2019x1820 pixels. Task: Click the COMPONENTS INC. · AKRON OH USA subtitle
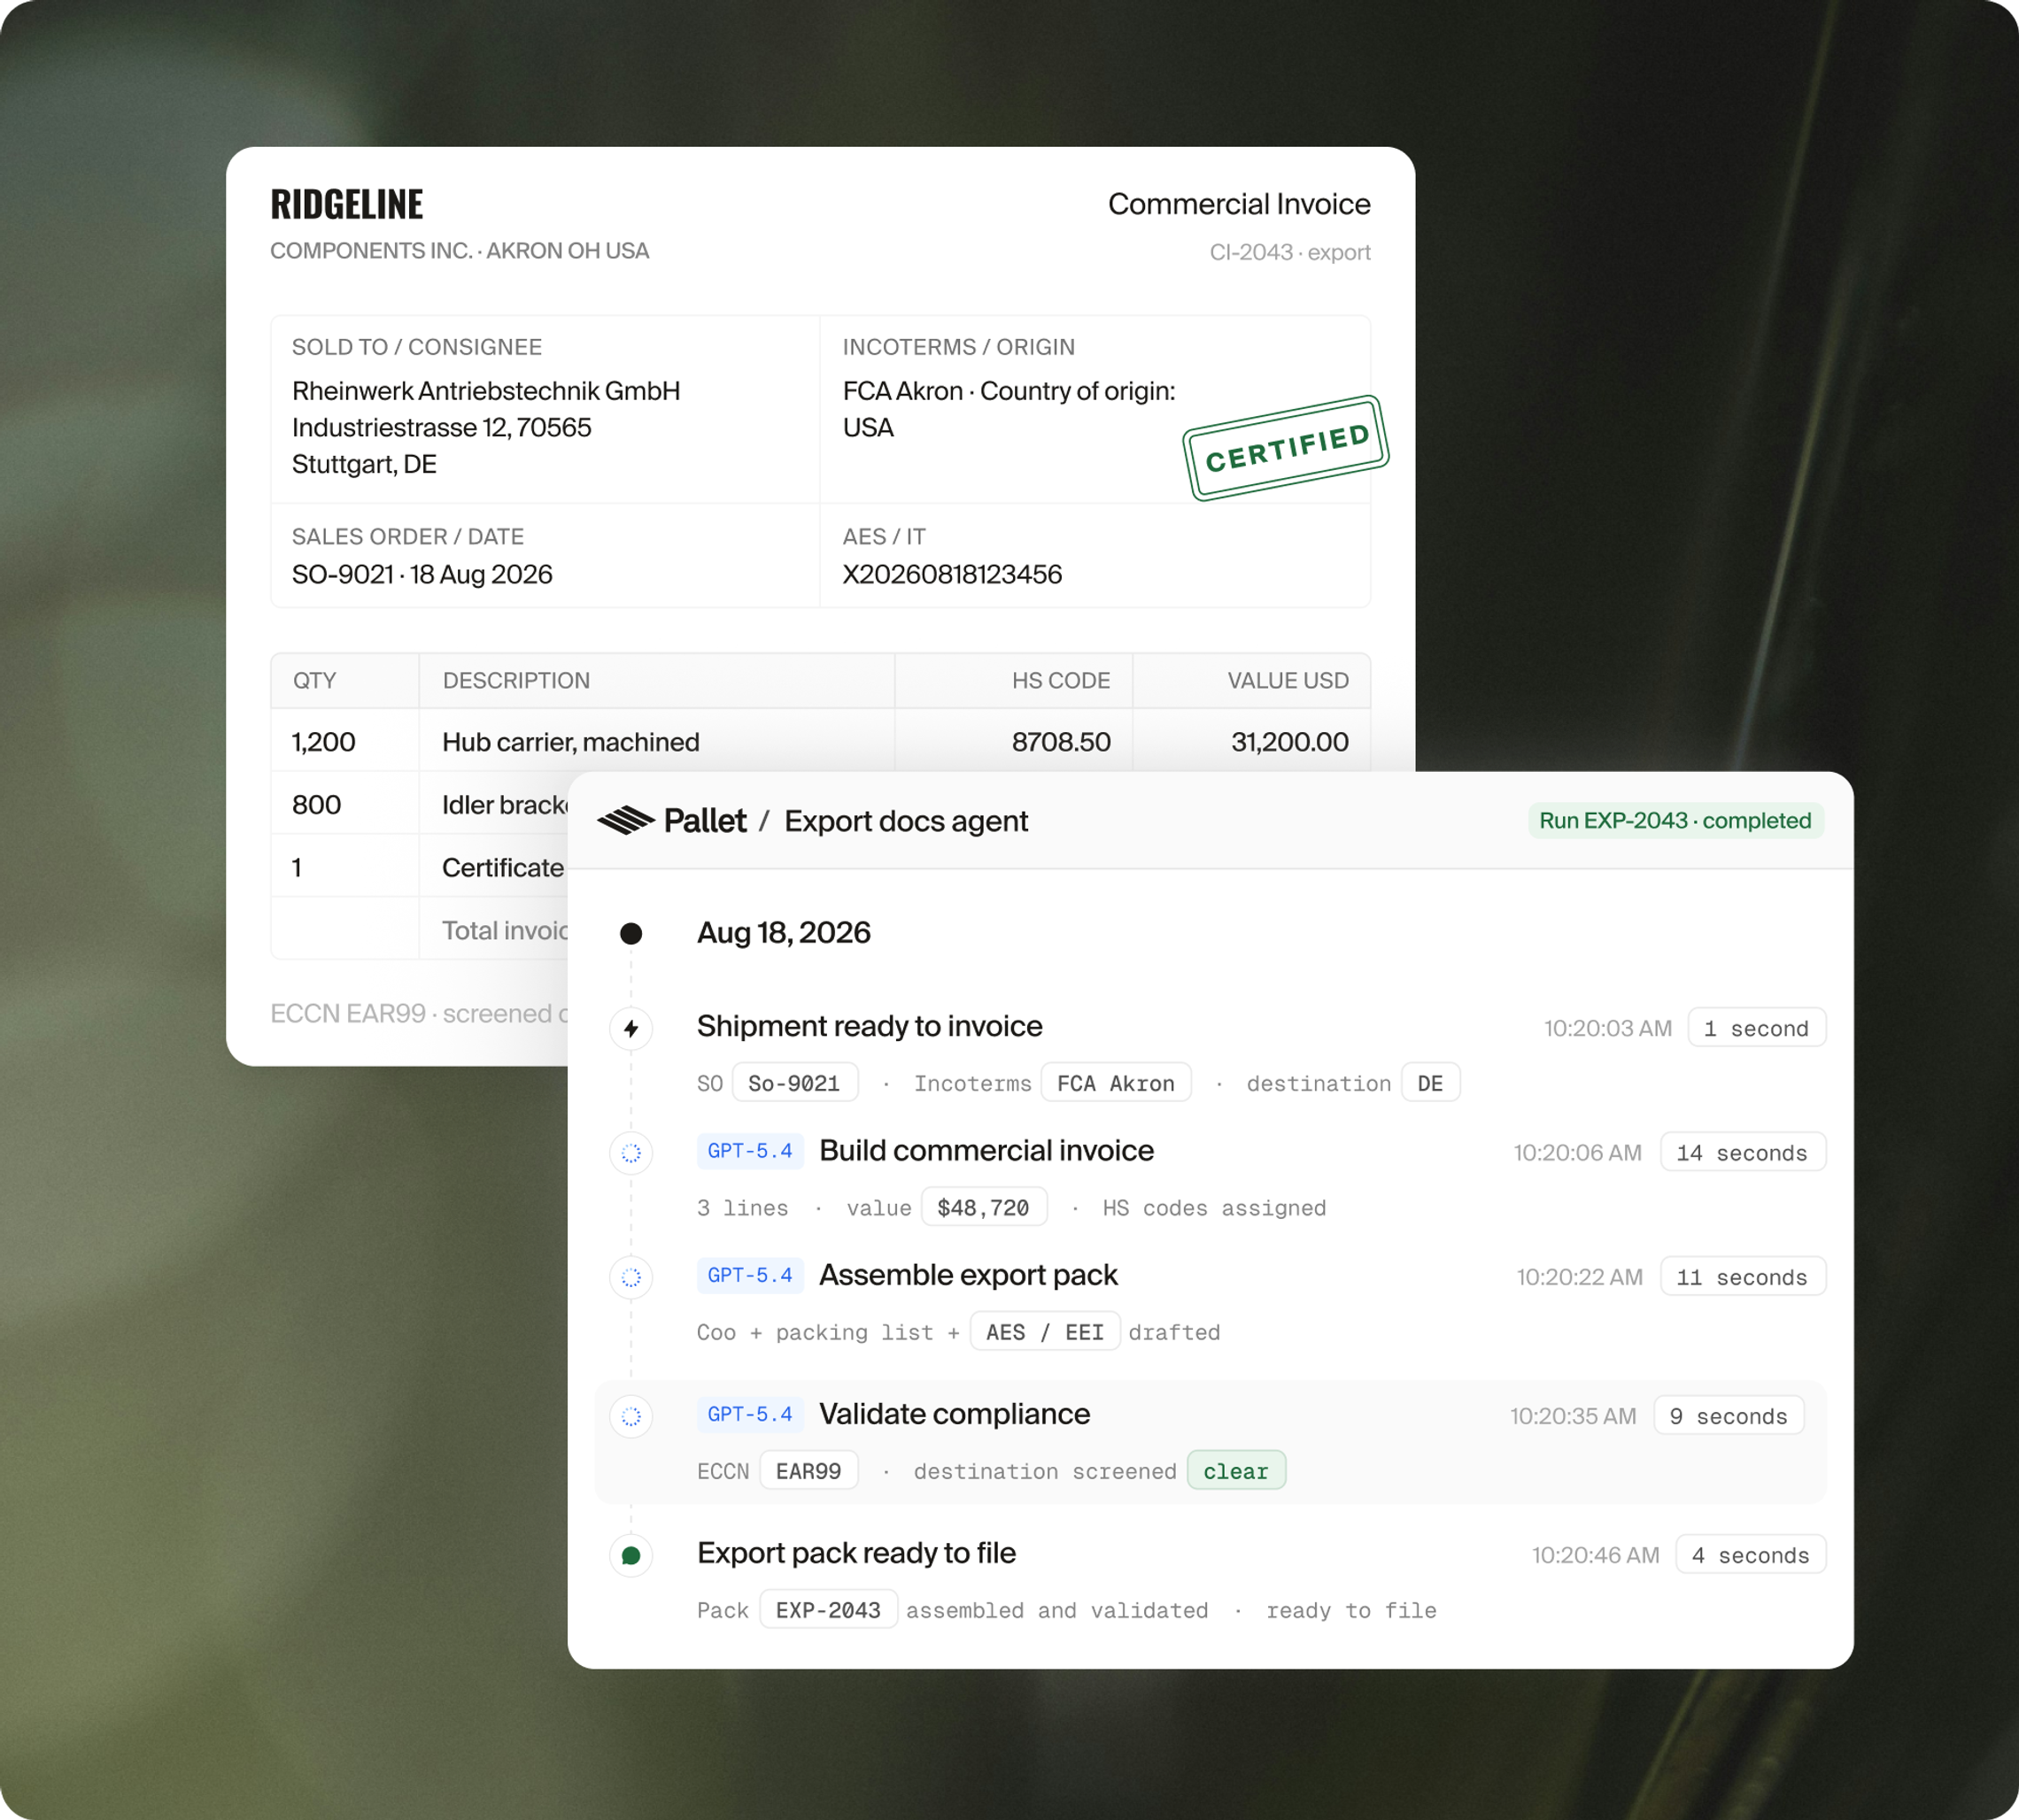tap(460, 250)
